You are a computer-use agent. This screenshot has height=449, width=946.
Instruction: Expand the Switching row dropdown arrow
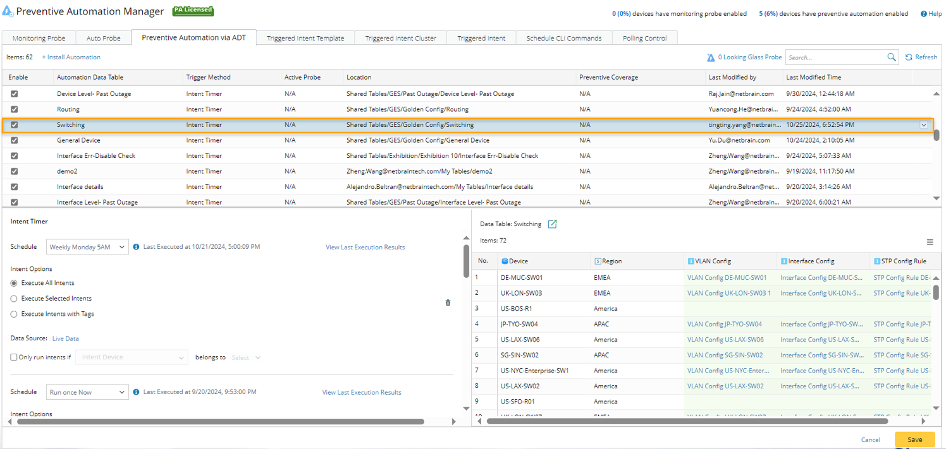pyautogui.click(x=923, y=125)
